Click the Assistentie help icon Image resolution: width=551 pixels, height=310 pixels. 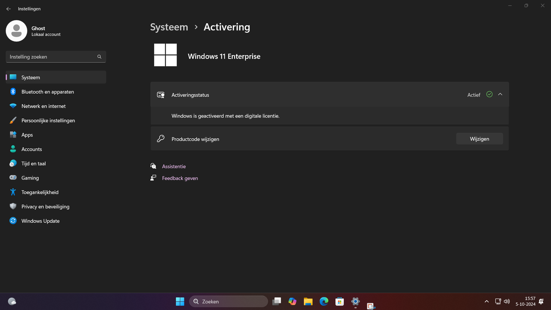coord(153,166)
